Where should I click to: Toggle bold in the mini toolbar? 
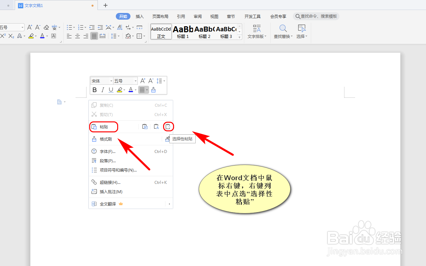[95, 90]
